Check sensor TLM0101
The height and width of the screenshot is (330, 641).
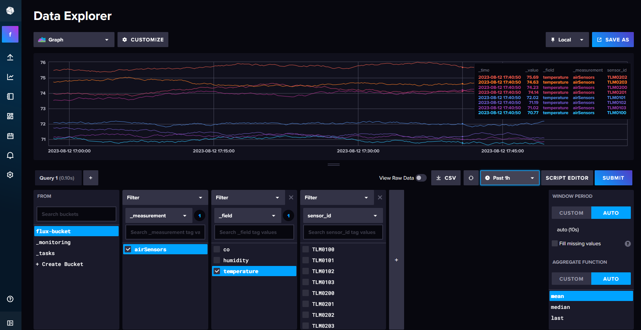click(306, 260)
